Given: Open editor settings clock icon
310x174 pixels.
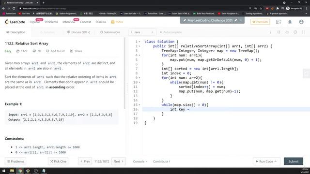Looking at the screenshot, I should (295, 32).
